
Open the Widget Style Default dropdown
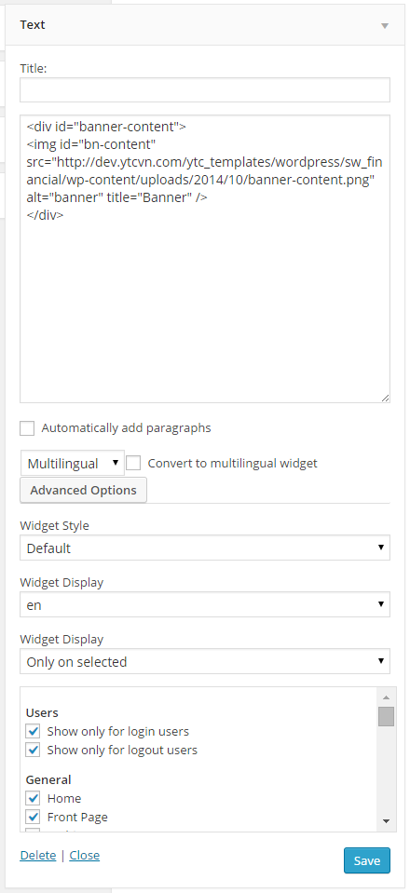(205, 548)
